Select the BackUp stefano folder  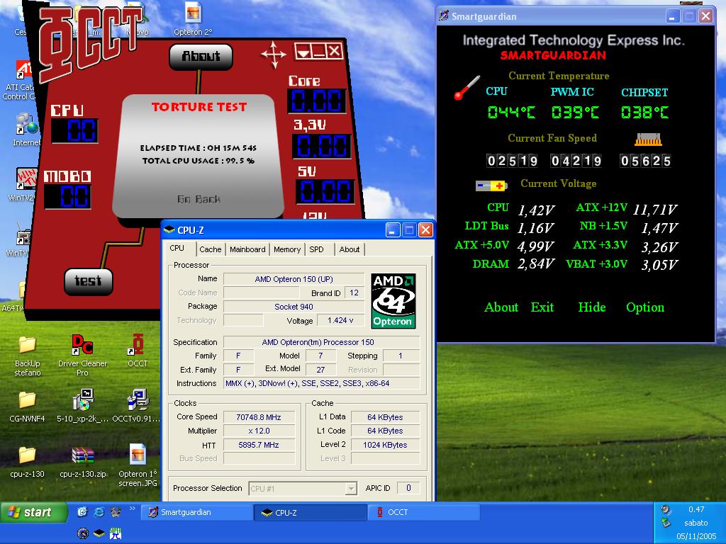tap(28, 356)
